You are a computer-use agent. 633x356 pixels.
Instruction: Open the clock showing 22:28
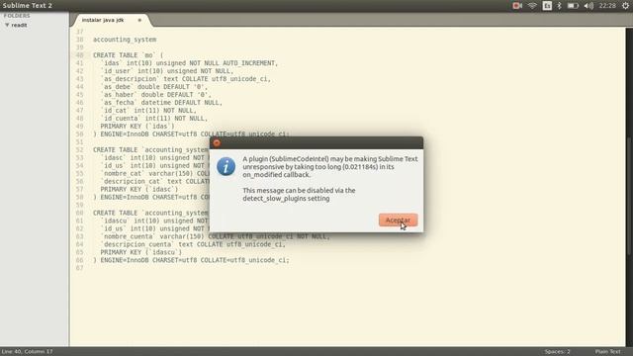(x=607, y=6)
